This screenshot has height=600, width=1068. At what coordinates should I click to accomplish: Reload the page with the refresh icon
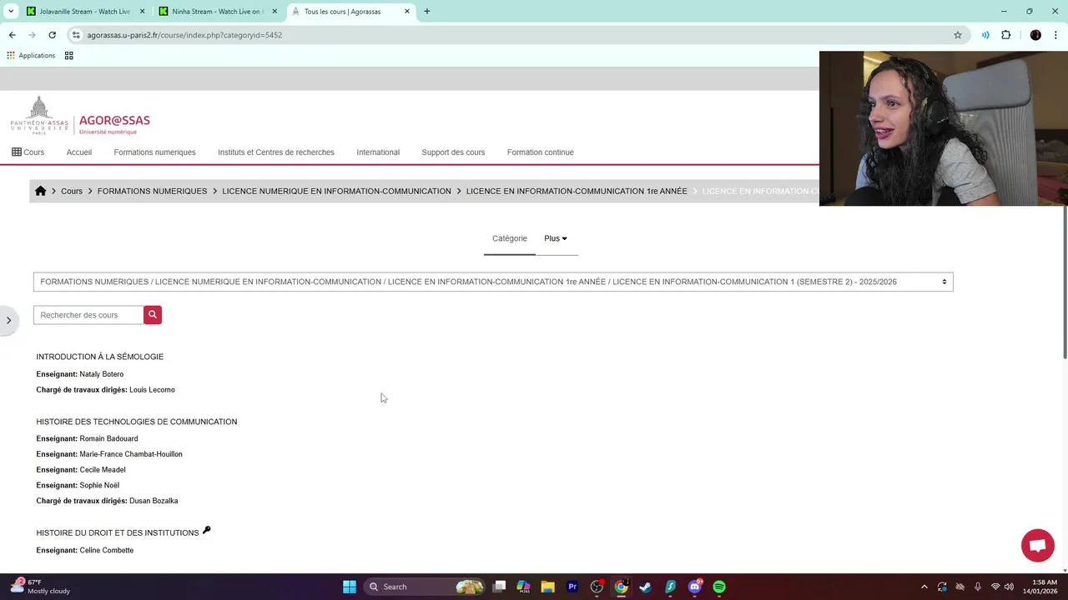[x=52, y=35]
